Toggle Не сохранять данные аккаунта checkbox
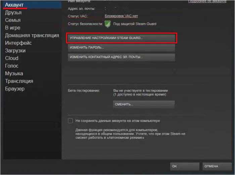235x175 pixels. coord(70,121)
